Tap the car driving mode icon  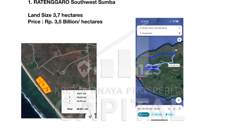(x=139, y=109)
